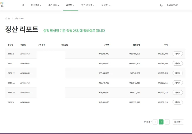Open the 도움말 menu

coord(105,5)
